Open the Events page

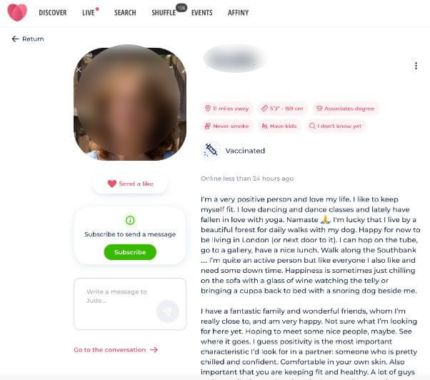point(202,13)
